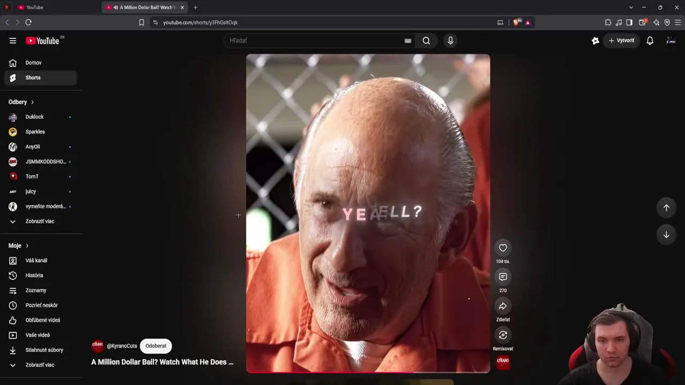685x385 pixels.
Task: Go to the YouTube home logo
Action: pyautogui.click(x=42, y=41)
